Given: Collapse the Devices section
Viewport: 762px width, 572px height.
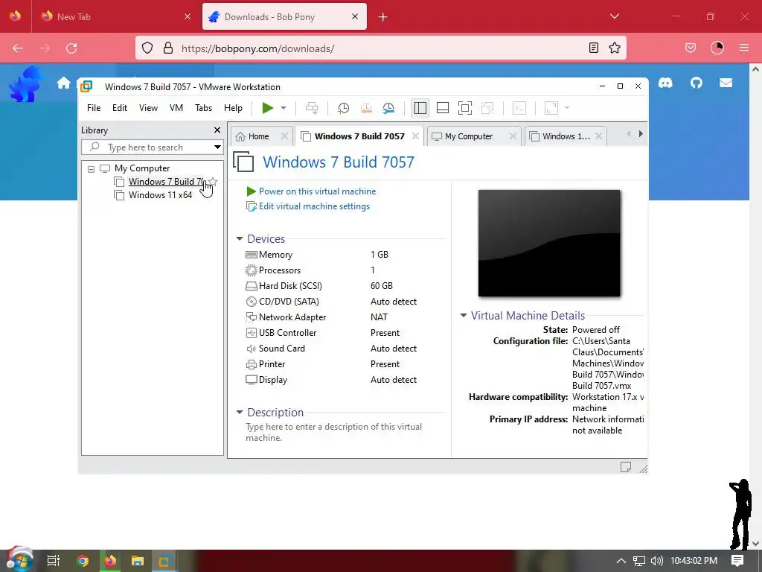Looking at the screenshot, I should click(239, 239).
